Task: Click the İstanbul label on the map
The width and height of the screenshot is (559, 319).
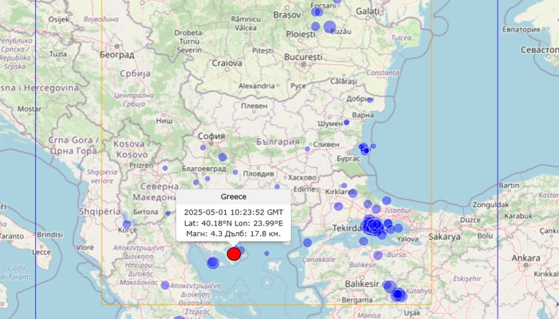Action: pos(399,209)
